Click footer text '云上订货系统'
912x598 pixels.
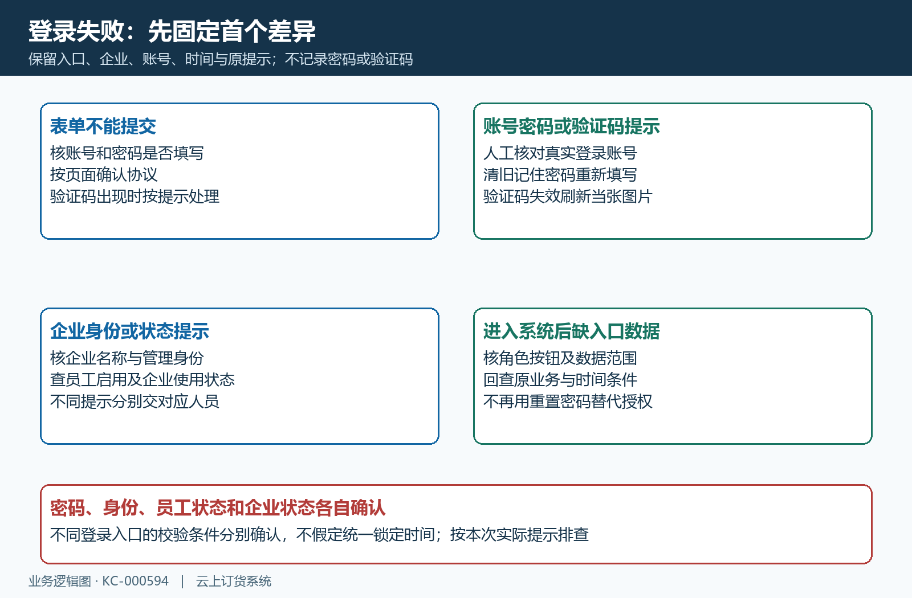(x=234, y=581)
